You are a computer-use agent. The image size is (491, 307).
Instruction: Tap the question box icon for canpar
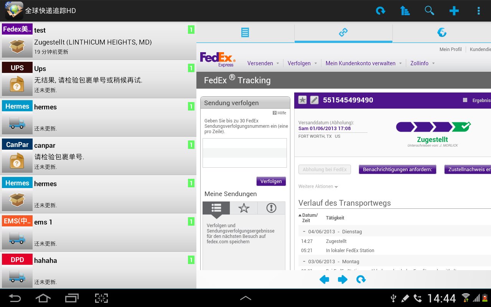(17, 162)
